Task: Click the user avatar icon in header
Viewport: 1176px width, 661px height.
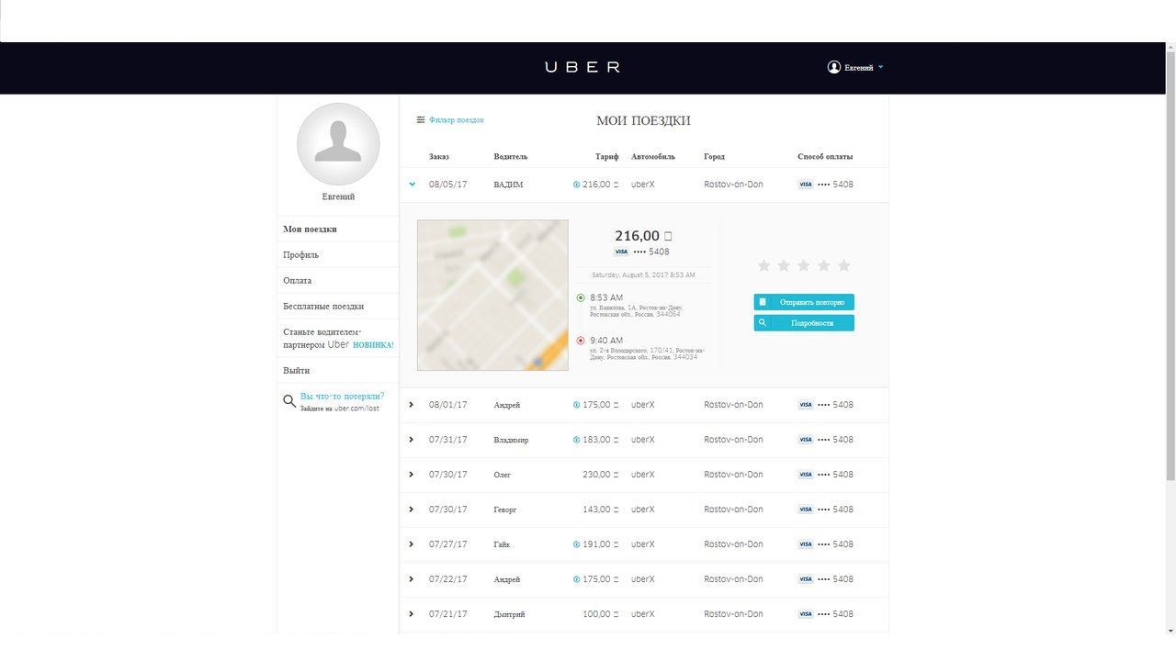Action: (833, 67)
